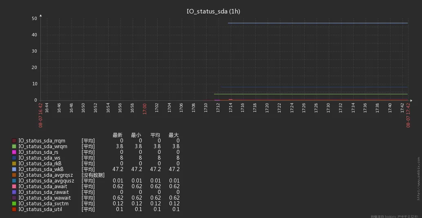This screenshot has width=422, height=218.
Task: Click the orange IO_status_sda_avgrqsz legend swatch
Action: click(14, 175)
